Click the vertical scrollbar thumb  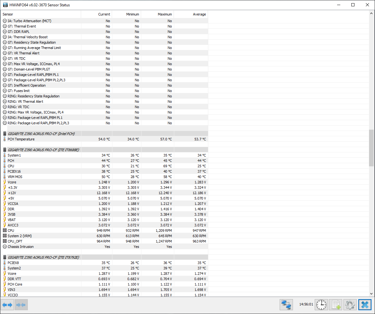click(371, 148)
